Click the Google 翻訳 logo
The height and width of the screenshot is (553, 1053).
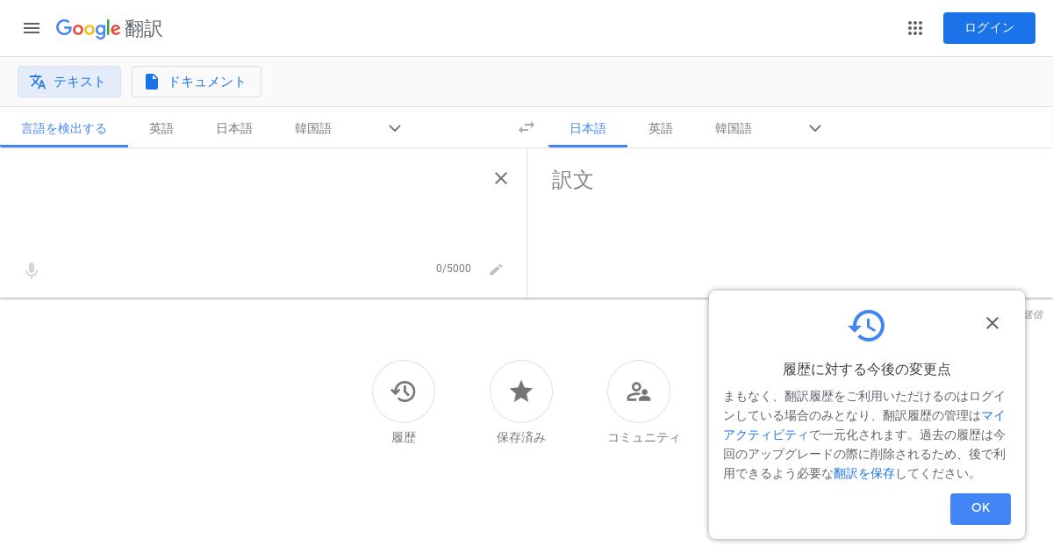click(109, 28)
